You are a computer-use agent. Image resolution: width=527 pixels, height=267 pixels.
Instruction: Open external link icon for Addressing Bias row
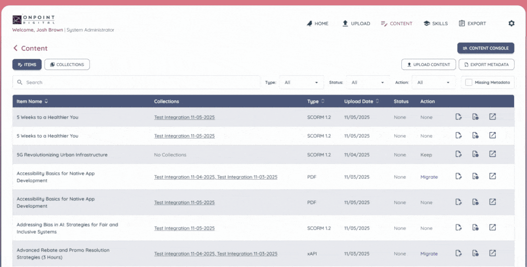point(492,228)
